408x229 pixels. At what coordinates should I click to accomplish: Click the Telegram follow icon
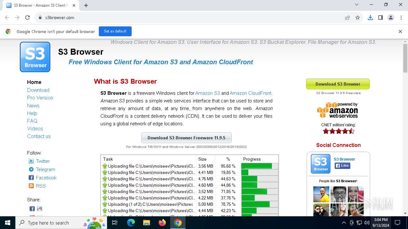(31, 170)
